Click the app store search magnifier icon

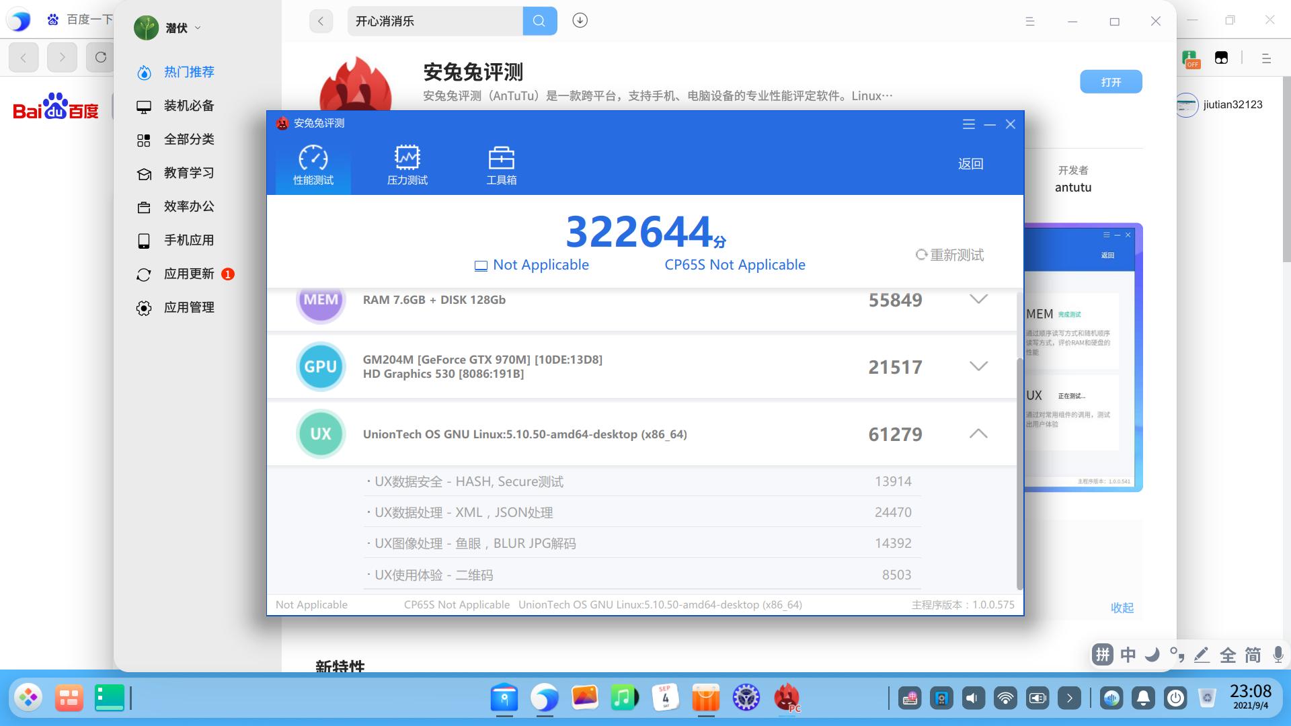(539, 21)
